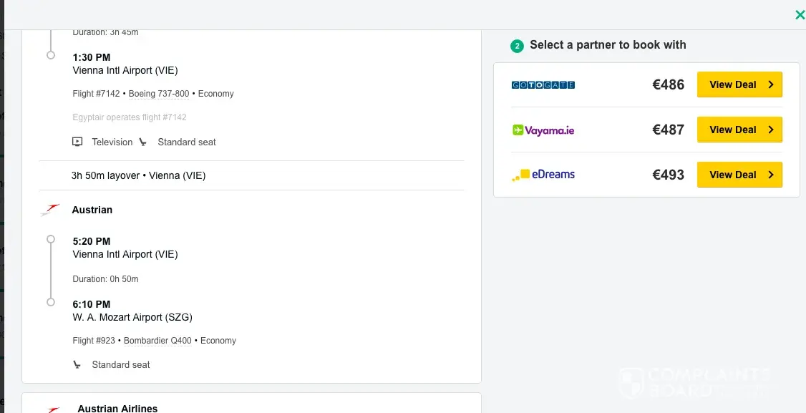This screenshot has width=806, height=413.
Task: Open View Deal for the €486 GotoGate offer
Action: coord(739,84)
